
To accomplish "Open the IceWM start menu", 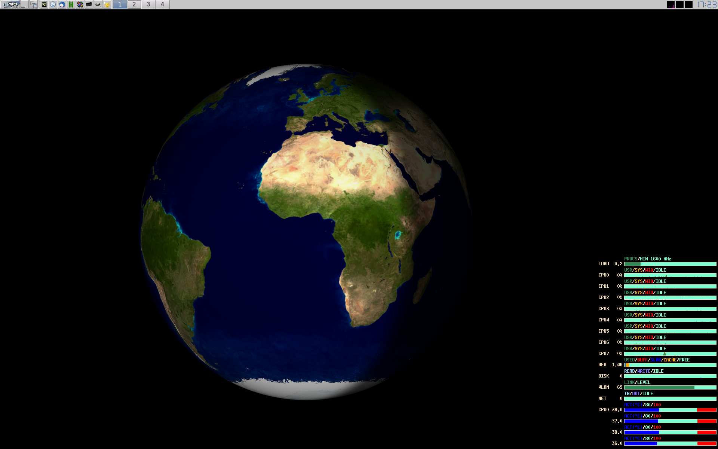I will point(10,4).
